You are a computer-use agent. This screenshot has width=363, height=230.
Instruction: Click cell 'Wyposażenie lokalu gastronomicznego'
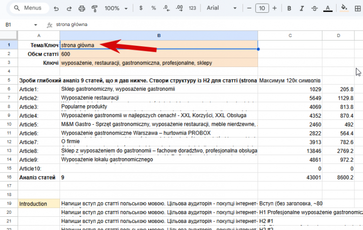click(159, 160)
